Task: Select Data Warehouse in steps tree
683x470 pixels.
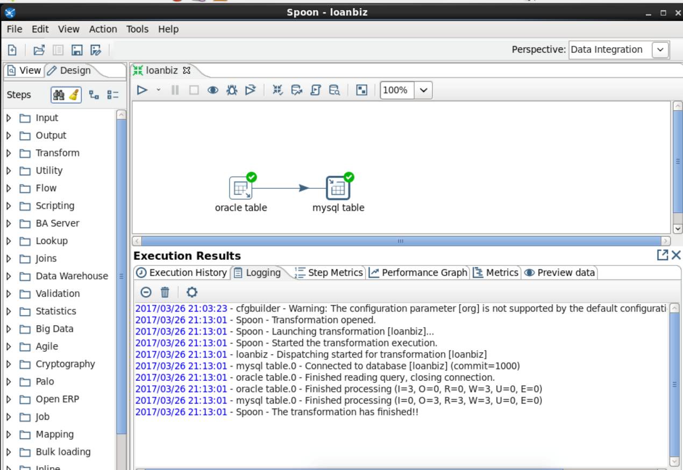Action: (72, 276)
